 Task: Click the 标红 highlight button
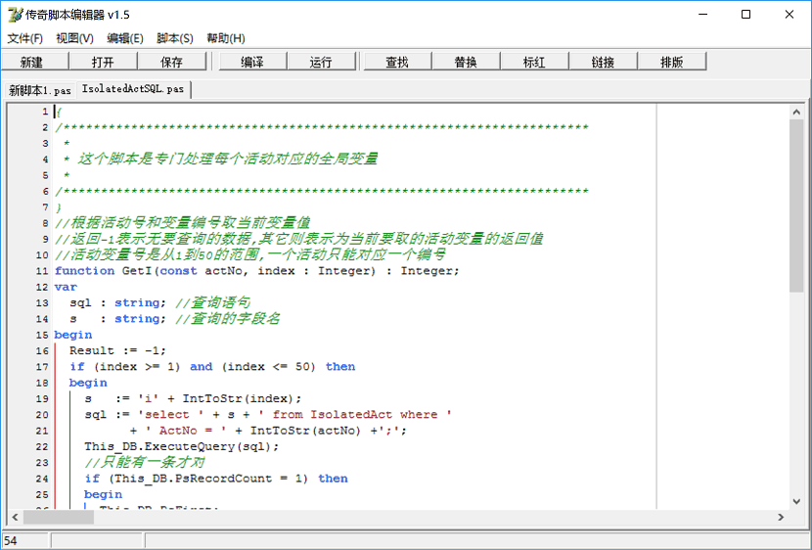click(534, 62)
